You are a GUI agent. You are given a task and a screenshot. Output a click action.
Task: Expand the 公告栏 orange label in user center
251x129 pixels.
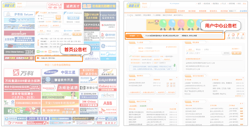tap(134, 36)
